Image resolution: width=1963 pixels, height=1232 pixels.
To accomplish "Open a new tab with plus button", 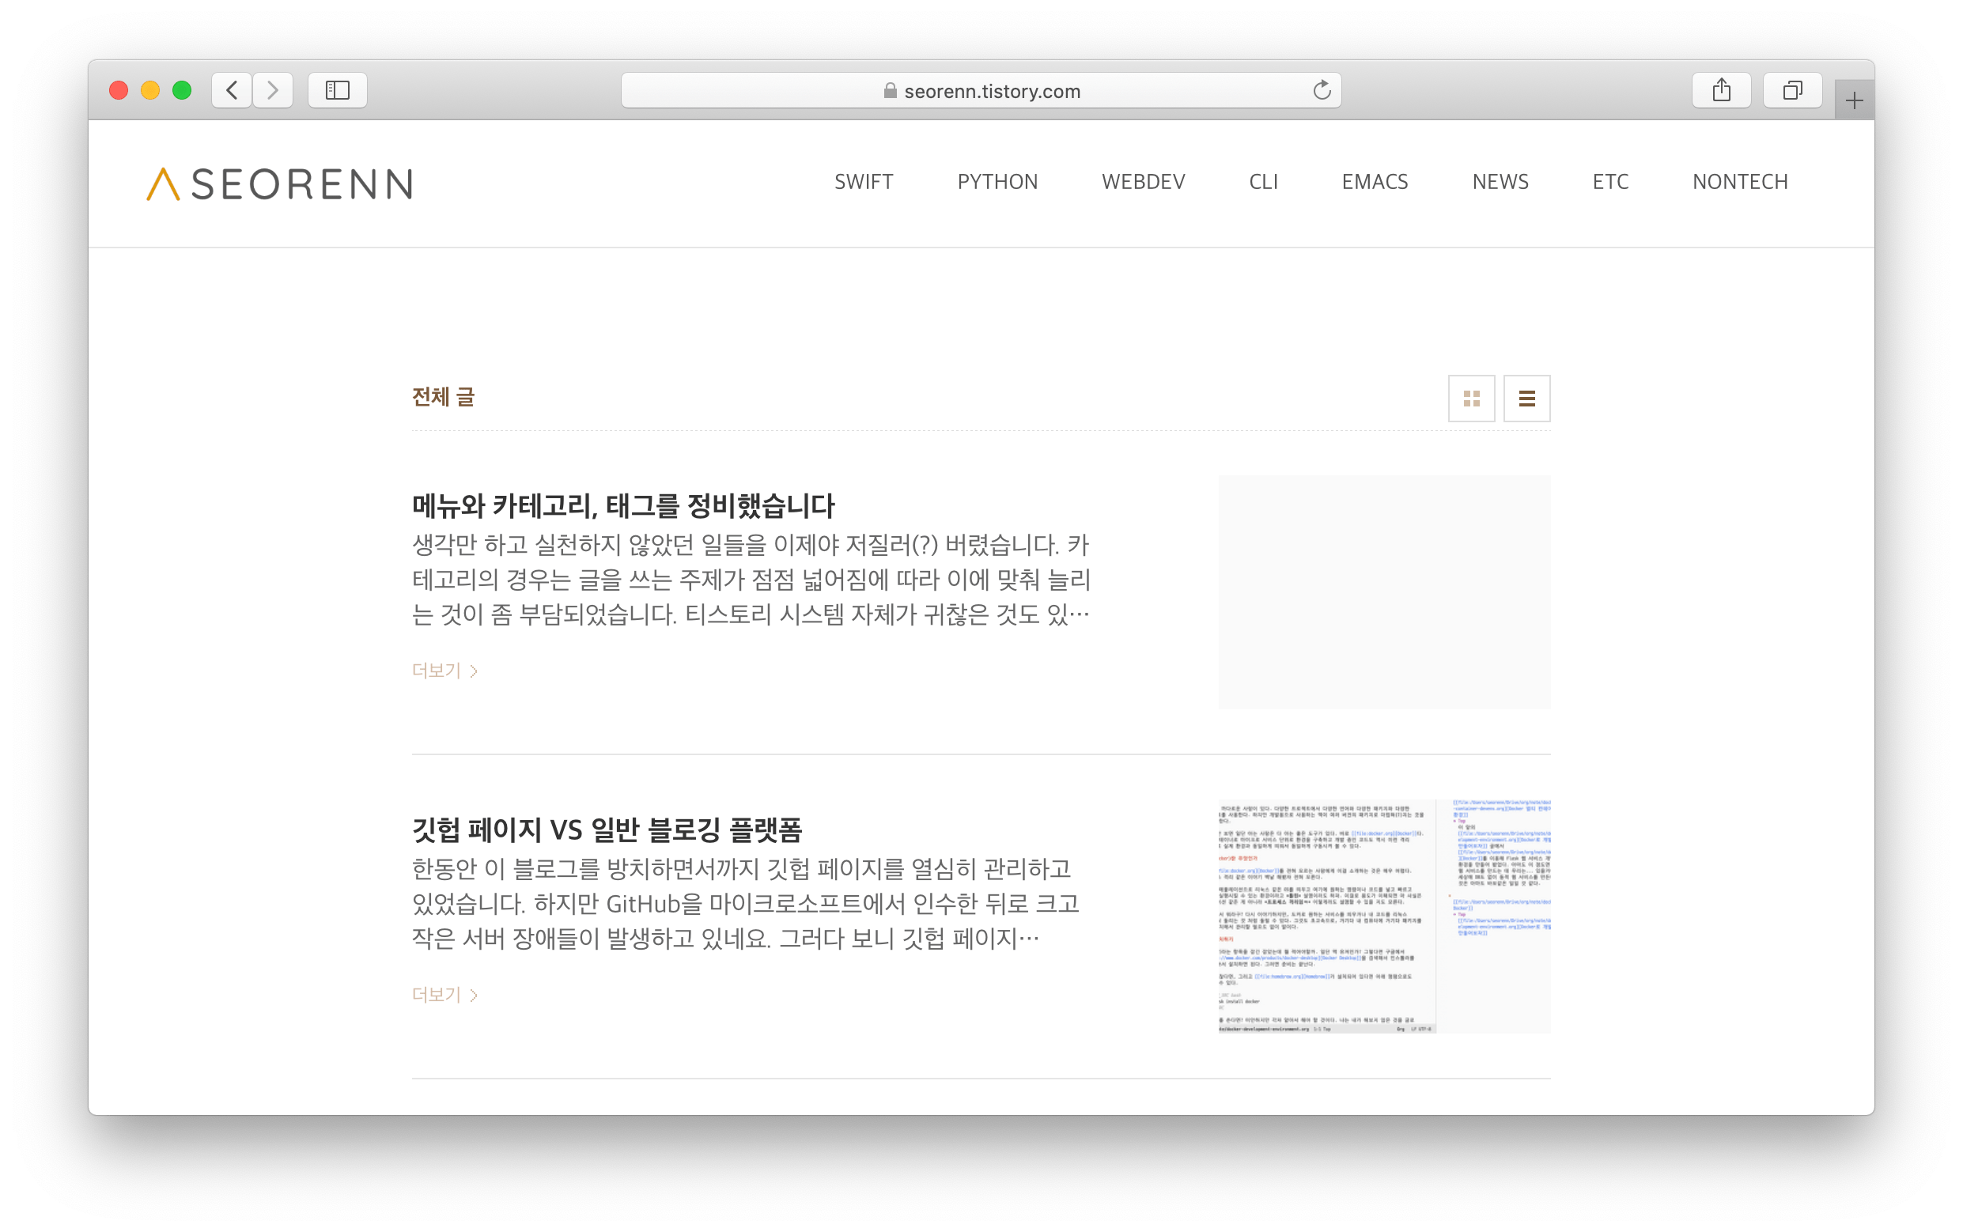I will pyautogui.click(x=1854, y=101).
